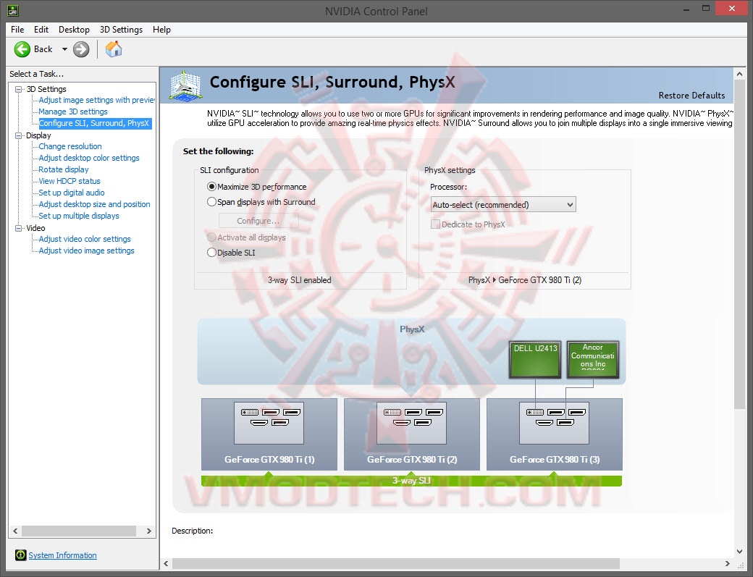This screenshot has height=577, width=753.
Task: Open the Back history dropdown arrow
Action: (64, 49)
